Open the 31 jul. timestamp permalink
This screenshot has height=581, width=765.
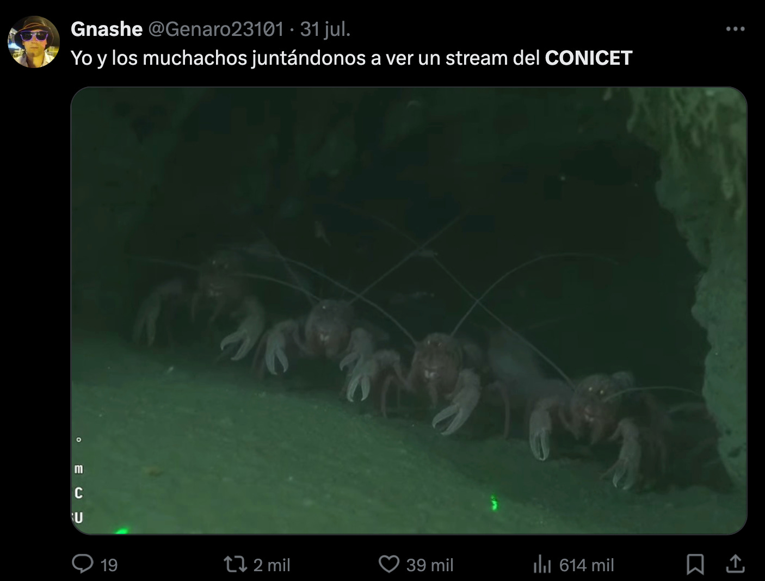click(x=325, y=29)
